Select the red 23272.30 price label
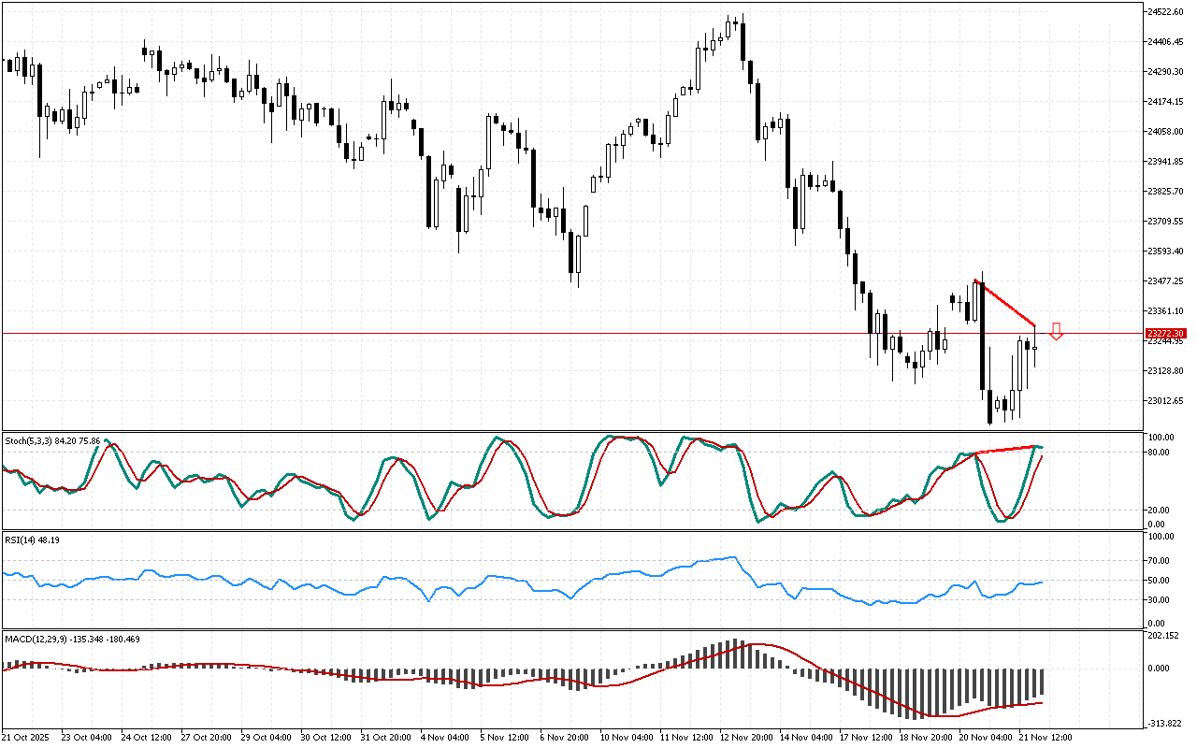 click(1165, 334)
